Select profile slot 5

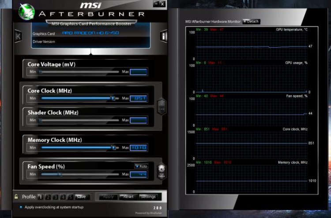[x=70, y=197]
